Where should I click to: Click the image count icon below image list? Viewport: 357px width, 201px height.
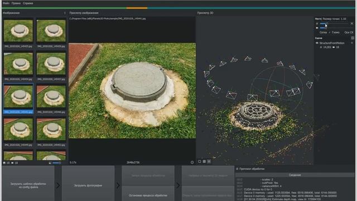(x=4, y=163)
